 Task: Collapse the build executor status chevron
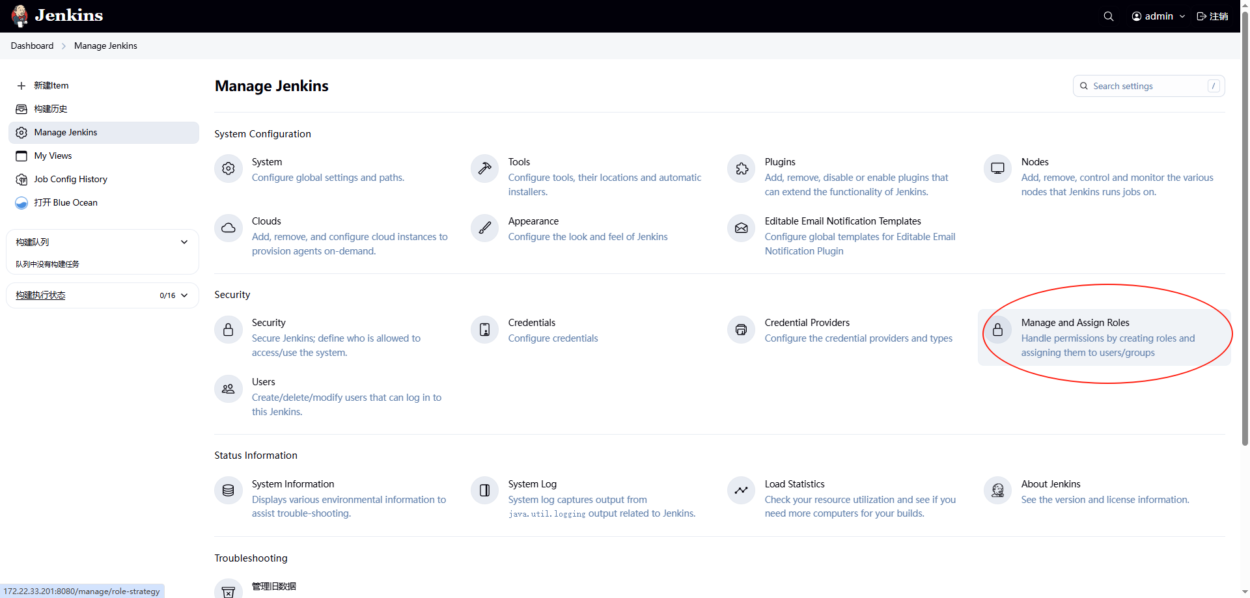(x=184, y=295)
